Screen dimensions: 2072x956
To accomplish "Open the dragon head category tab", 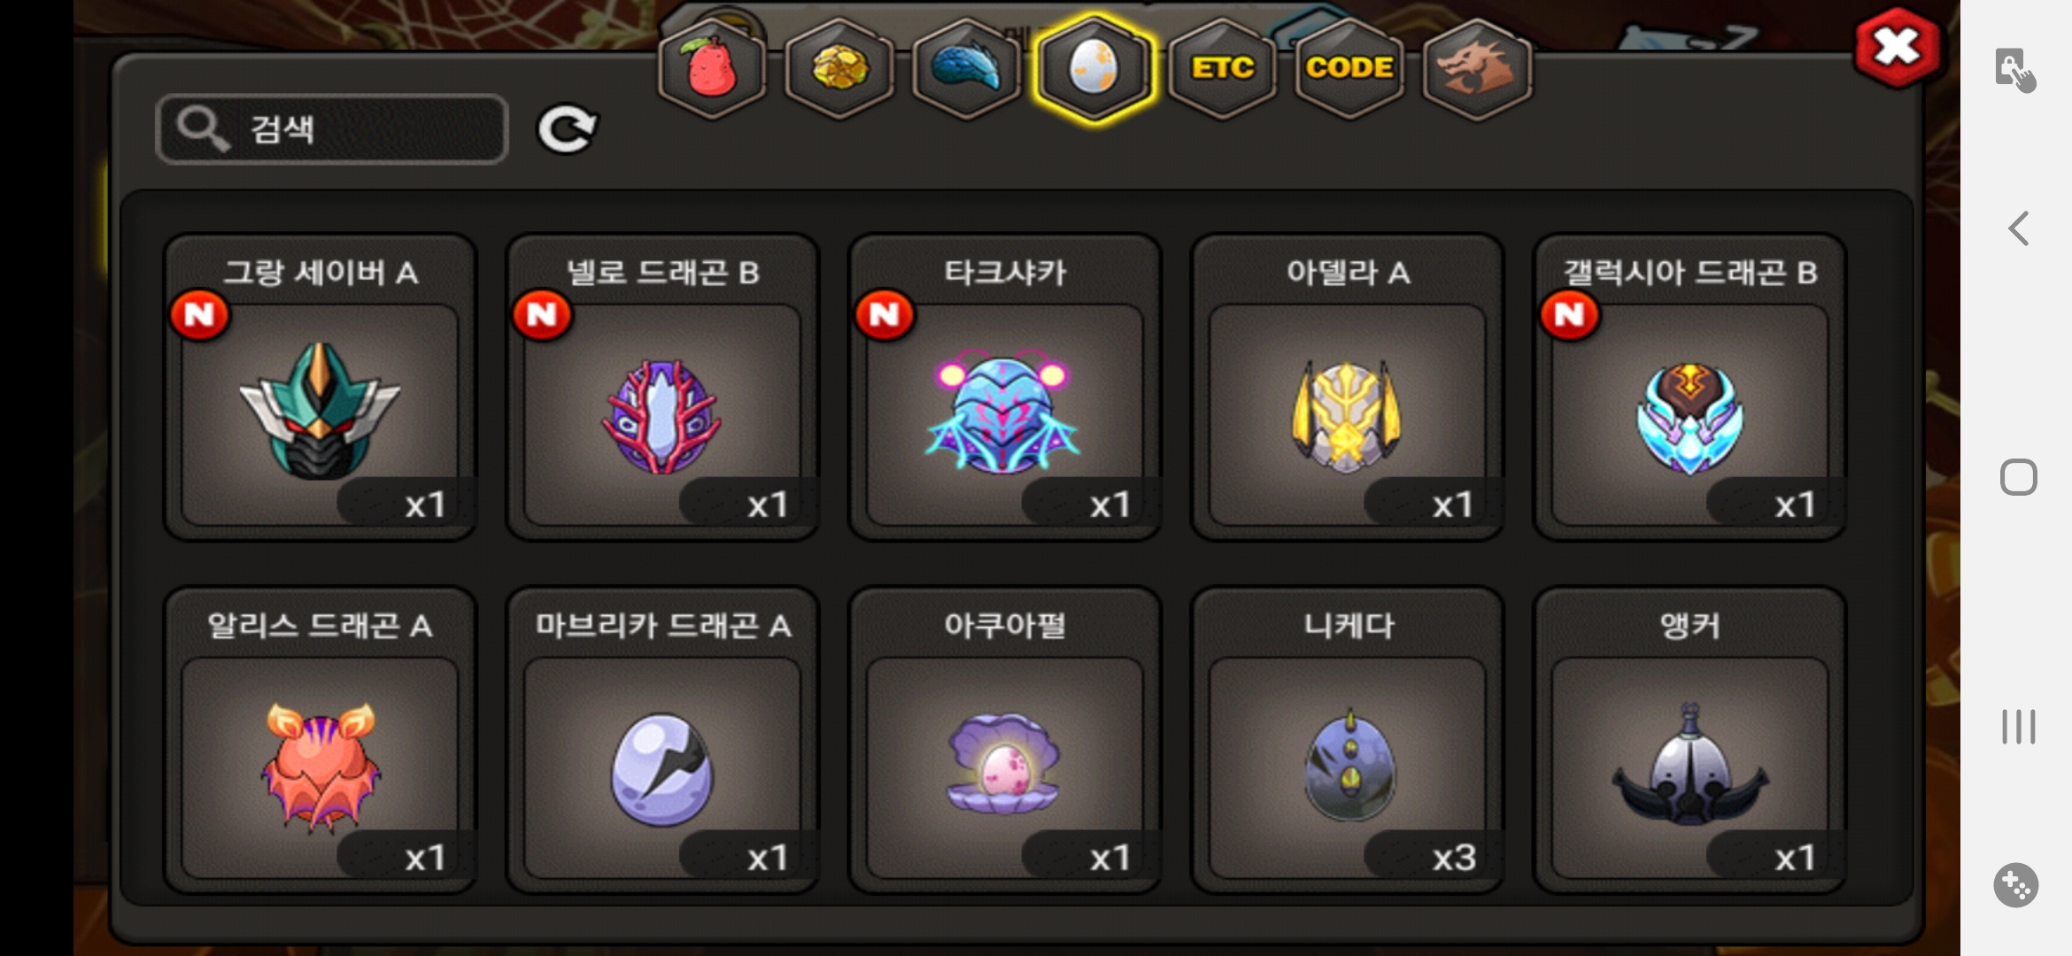I will (1476, 68).
